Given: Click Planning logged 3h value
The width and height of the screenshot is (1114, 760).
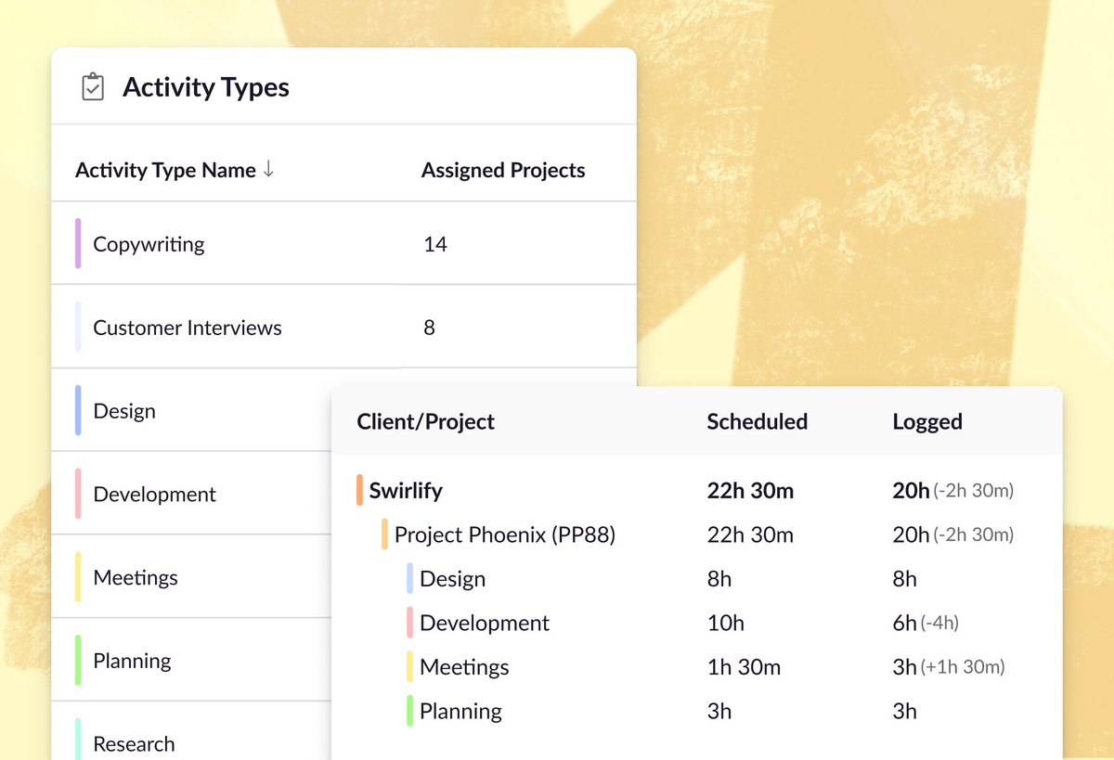Looking at the screenshot, I should point(905,712).
